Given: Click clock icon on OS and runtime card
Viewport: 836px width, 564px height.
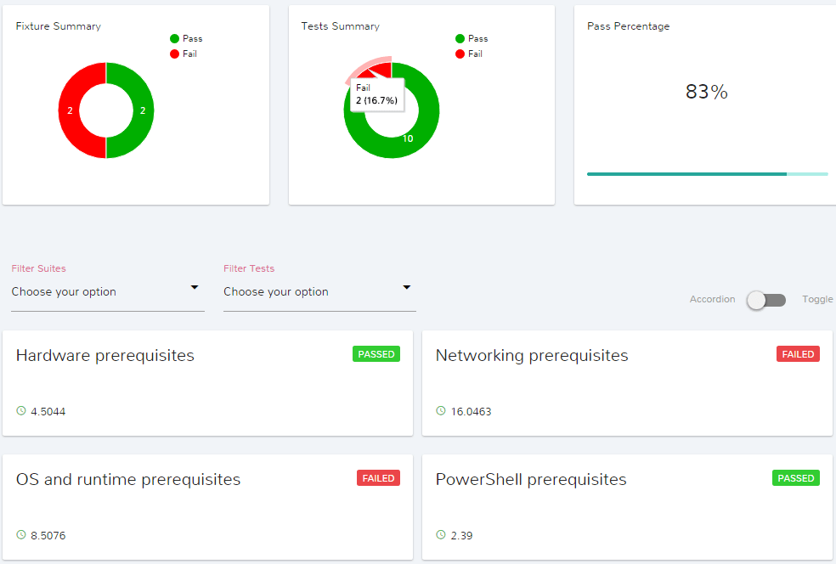Looking at the screenshot, I should click(21, 535).
